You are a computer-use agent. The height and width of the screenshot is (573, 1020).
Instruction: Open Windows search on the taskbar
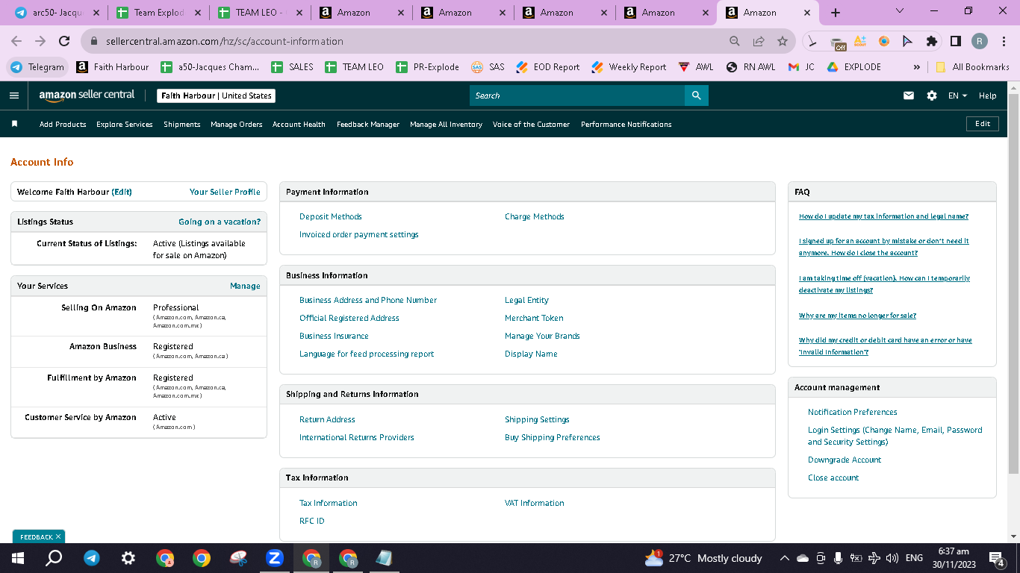tap(54, 558)
